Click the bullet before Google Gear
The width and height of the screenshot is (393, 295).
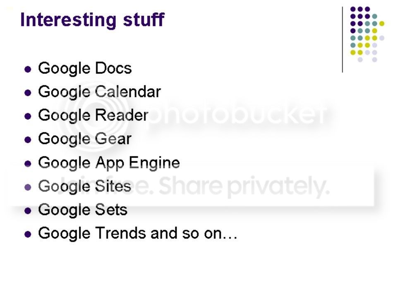click(x=28, y=140)
